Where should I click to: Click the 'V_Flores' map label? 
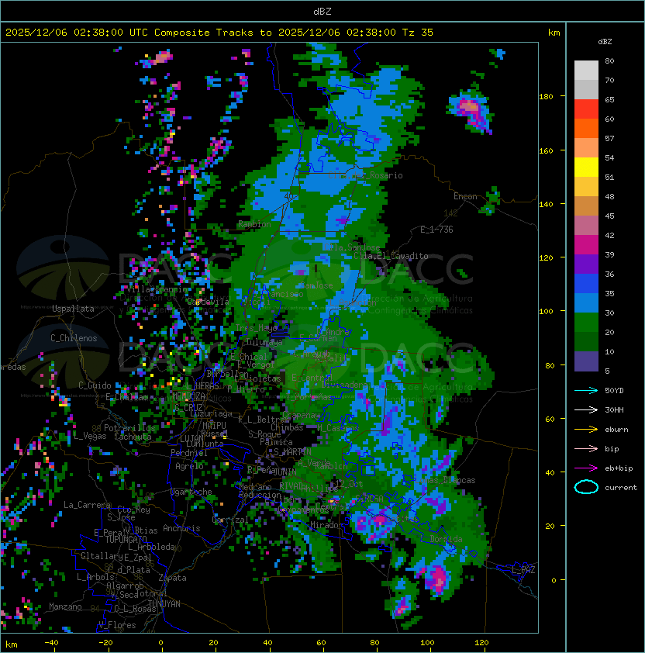click(117, 625)
